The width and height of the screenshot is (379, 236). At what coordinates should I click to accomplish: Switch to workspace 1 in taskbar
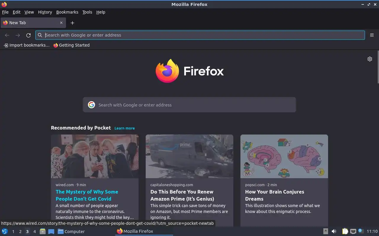pyautogui.click(x=13, y=232)
